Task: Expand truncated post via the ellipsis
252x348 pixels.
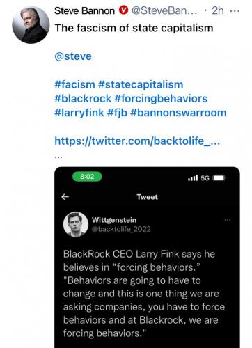Action: click(58, 157)
